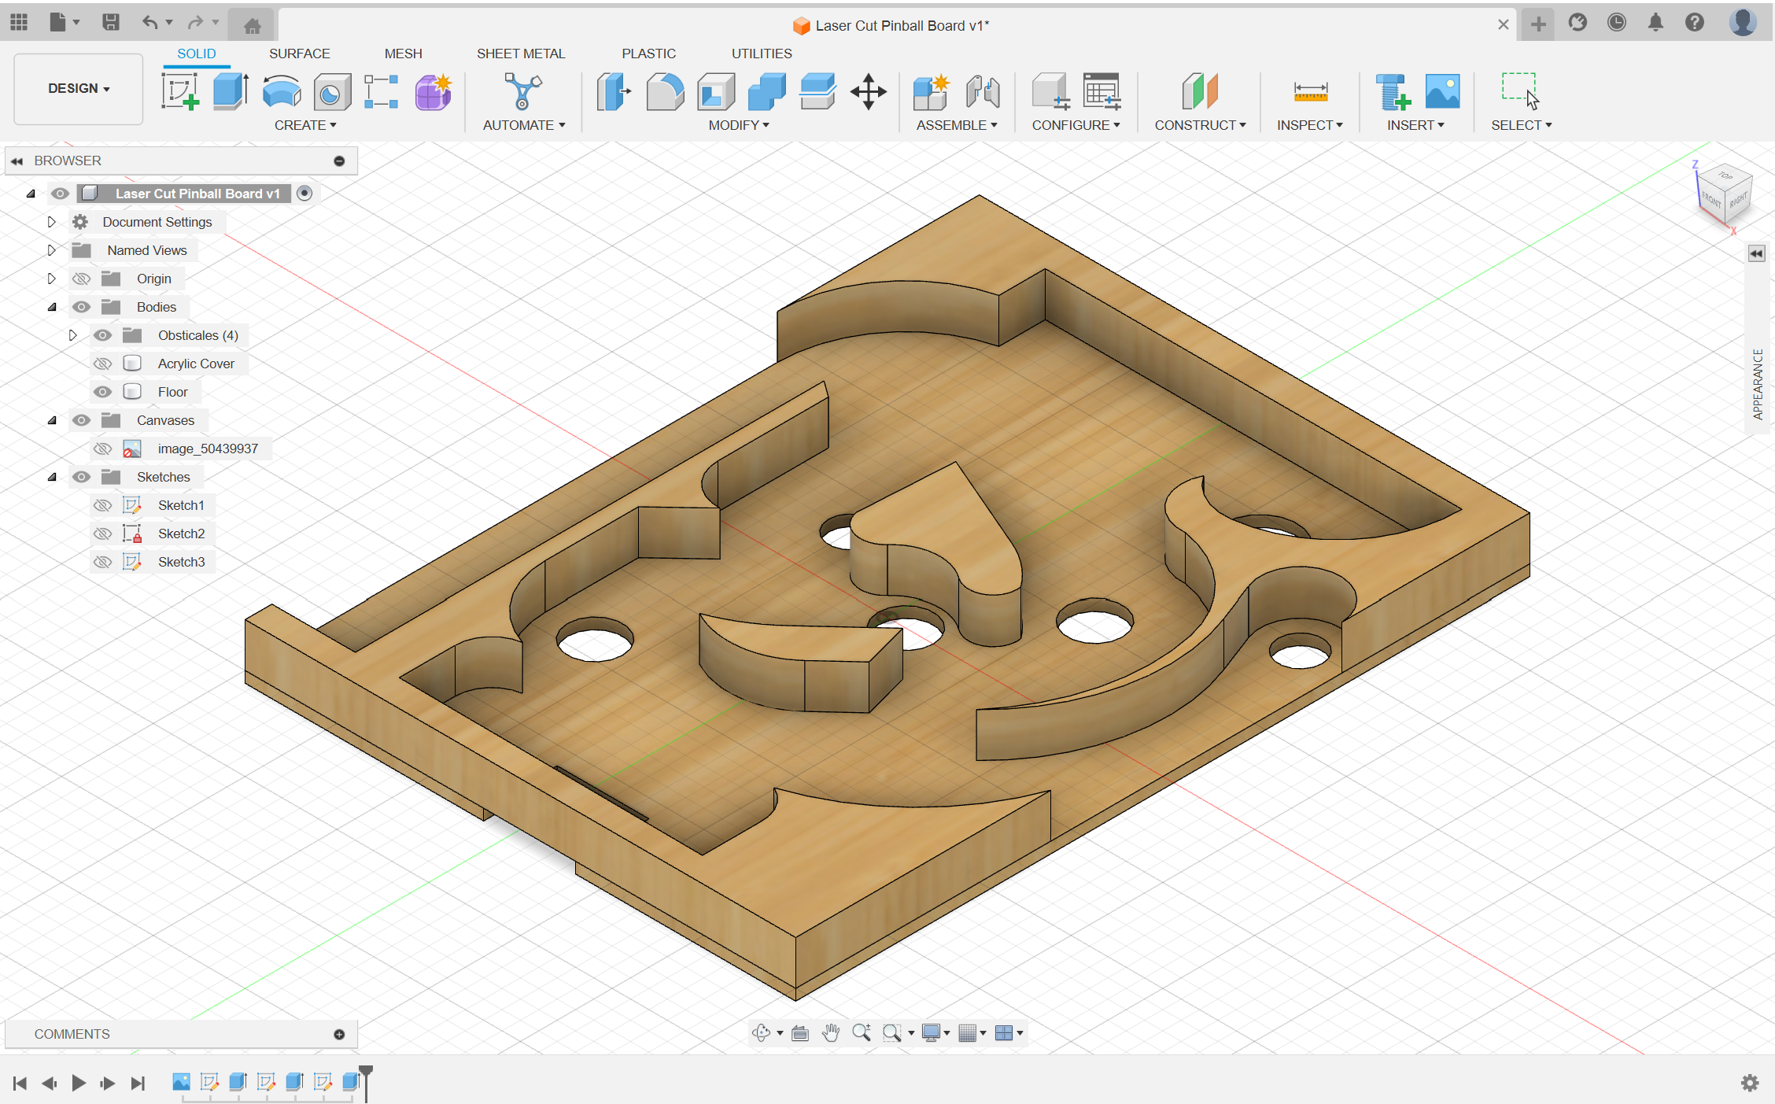Select the Revolve tool icon
The height and width of the screenshot is (1104, 1775).
coord(281,92)
